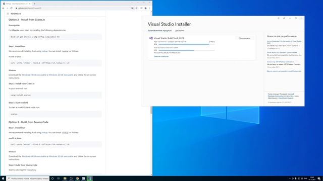
Task: Open volume control in the system tray
Action: point(302,178)
